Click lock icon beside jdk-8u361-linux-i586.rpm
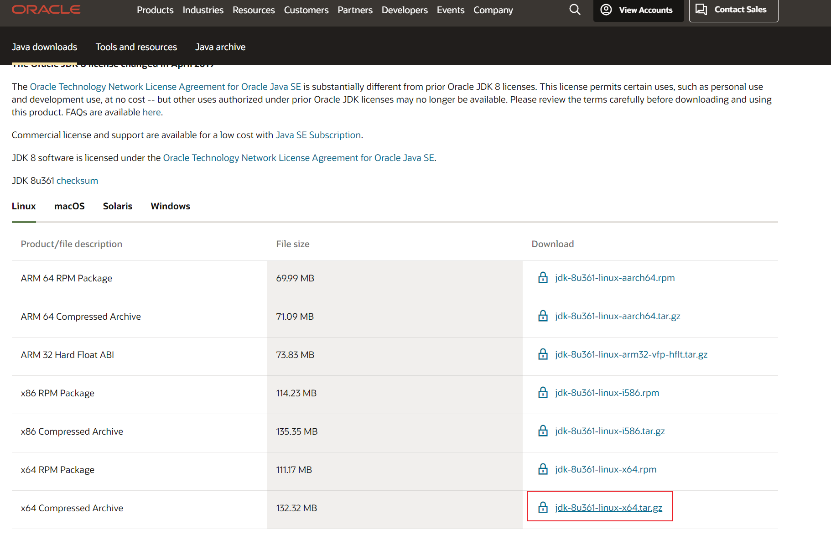The height and width of the screenshot is (535, 831). click(x=543, y=393)
